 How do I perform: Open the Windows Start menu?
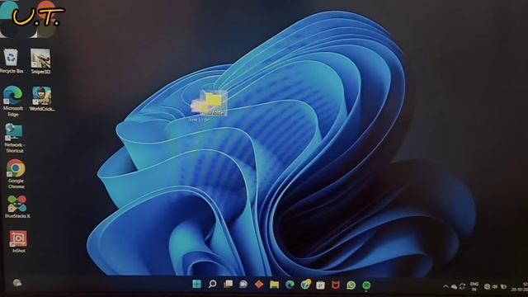196,284
